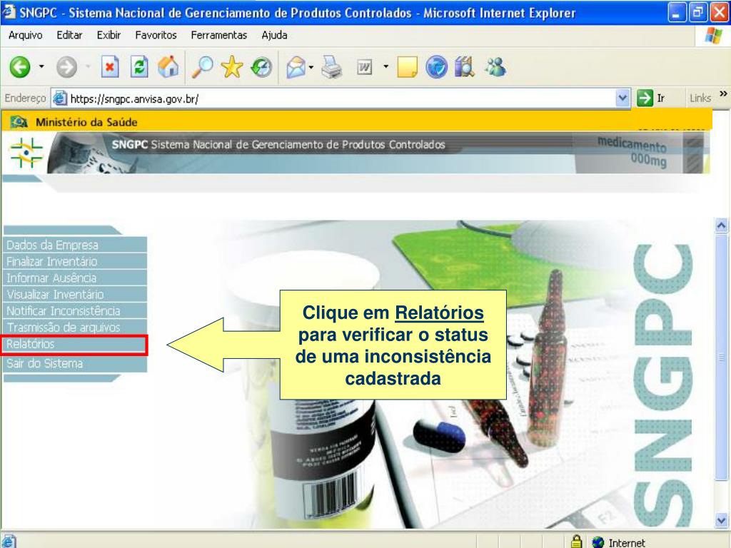Click the Mail envelope icon
731x548 pixels.
click(x=296, y=67)
